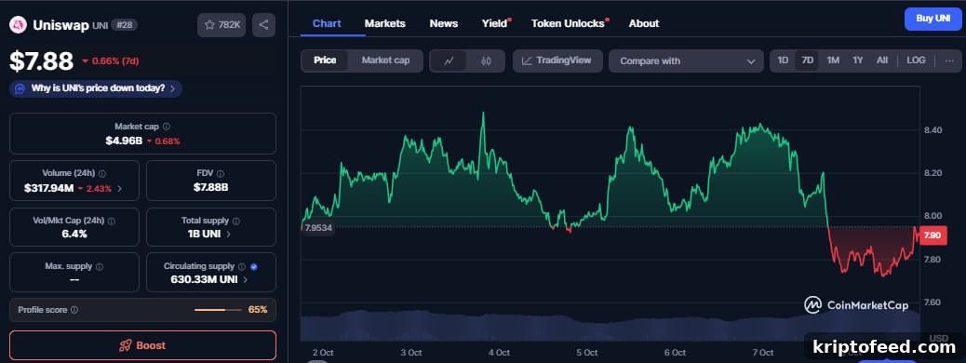966x363 pixels.
Task: Click the 65% profile score value
Action: coord(258,310)
